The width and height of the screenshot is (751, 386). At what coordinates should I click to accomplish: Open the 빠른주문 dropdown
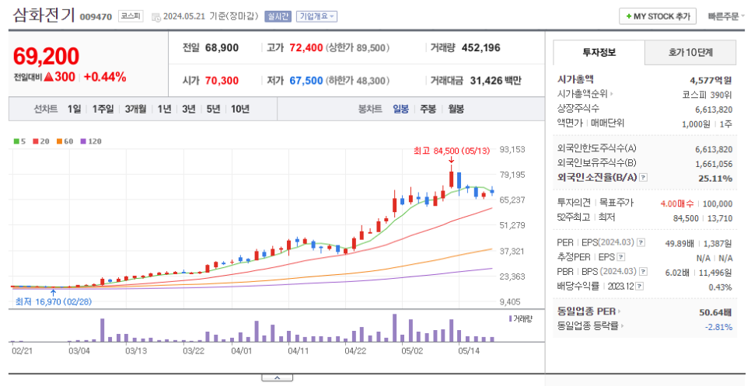coord(726,16)
